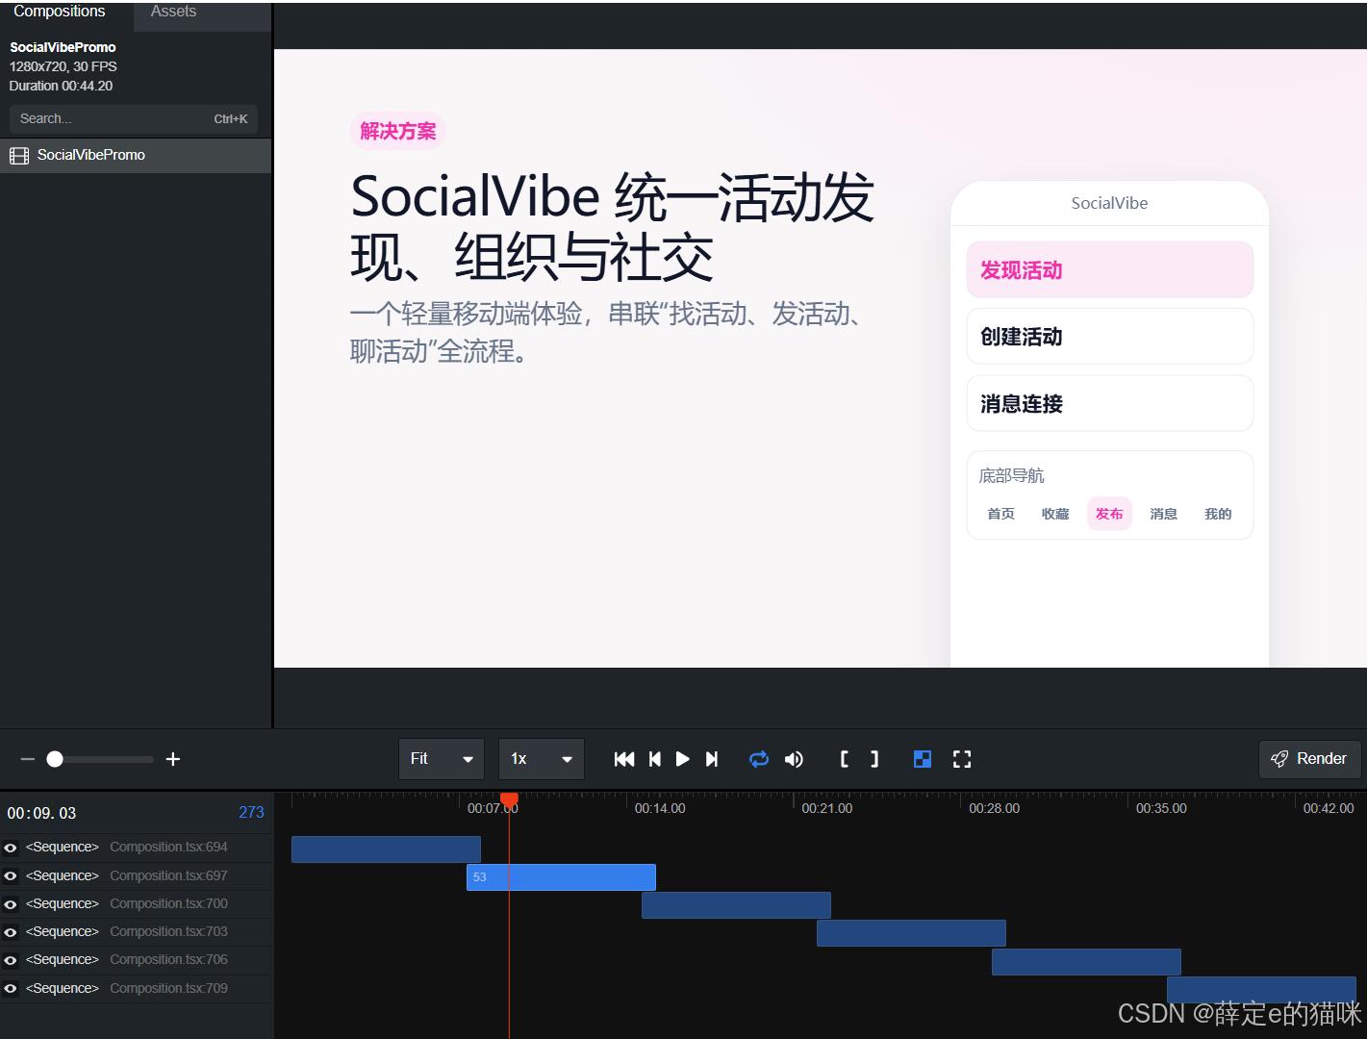Toggle visibility of Composition.tsx:703 sequence
1367x1039 pixels.
[x=11, y=931]
